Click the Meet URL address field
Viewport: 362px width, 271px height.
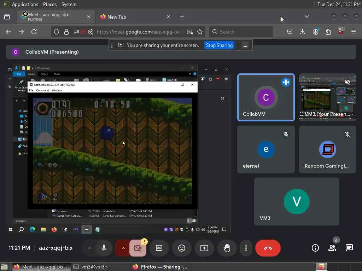pos(140,32)
